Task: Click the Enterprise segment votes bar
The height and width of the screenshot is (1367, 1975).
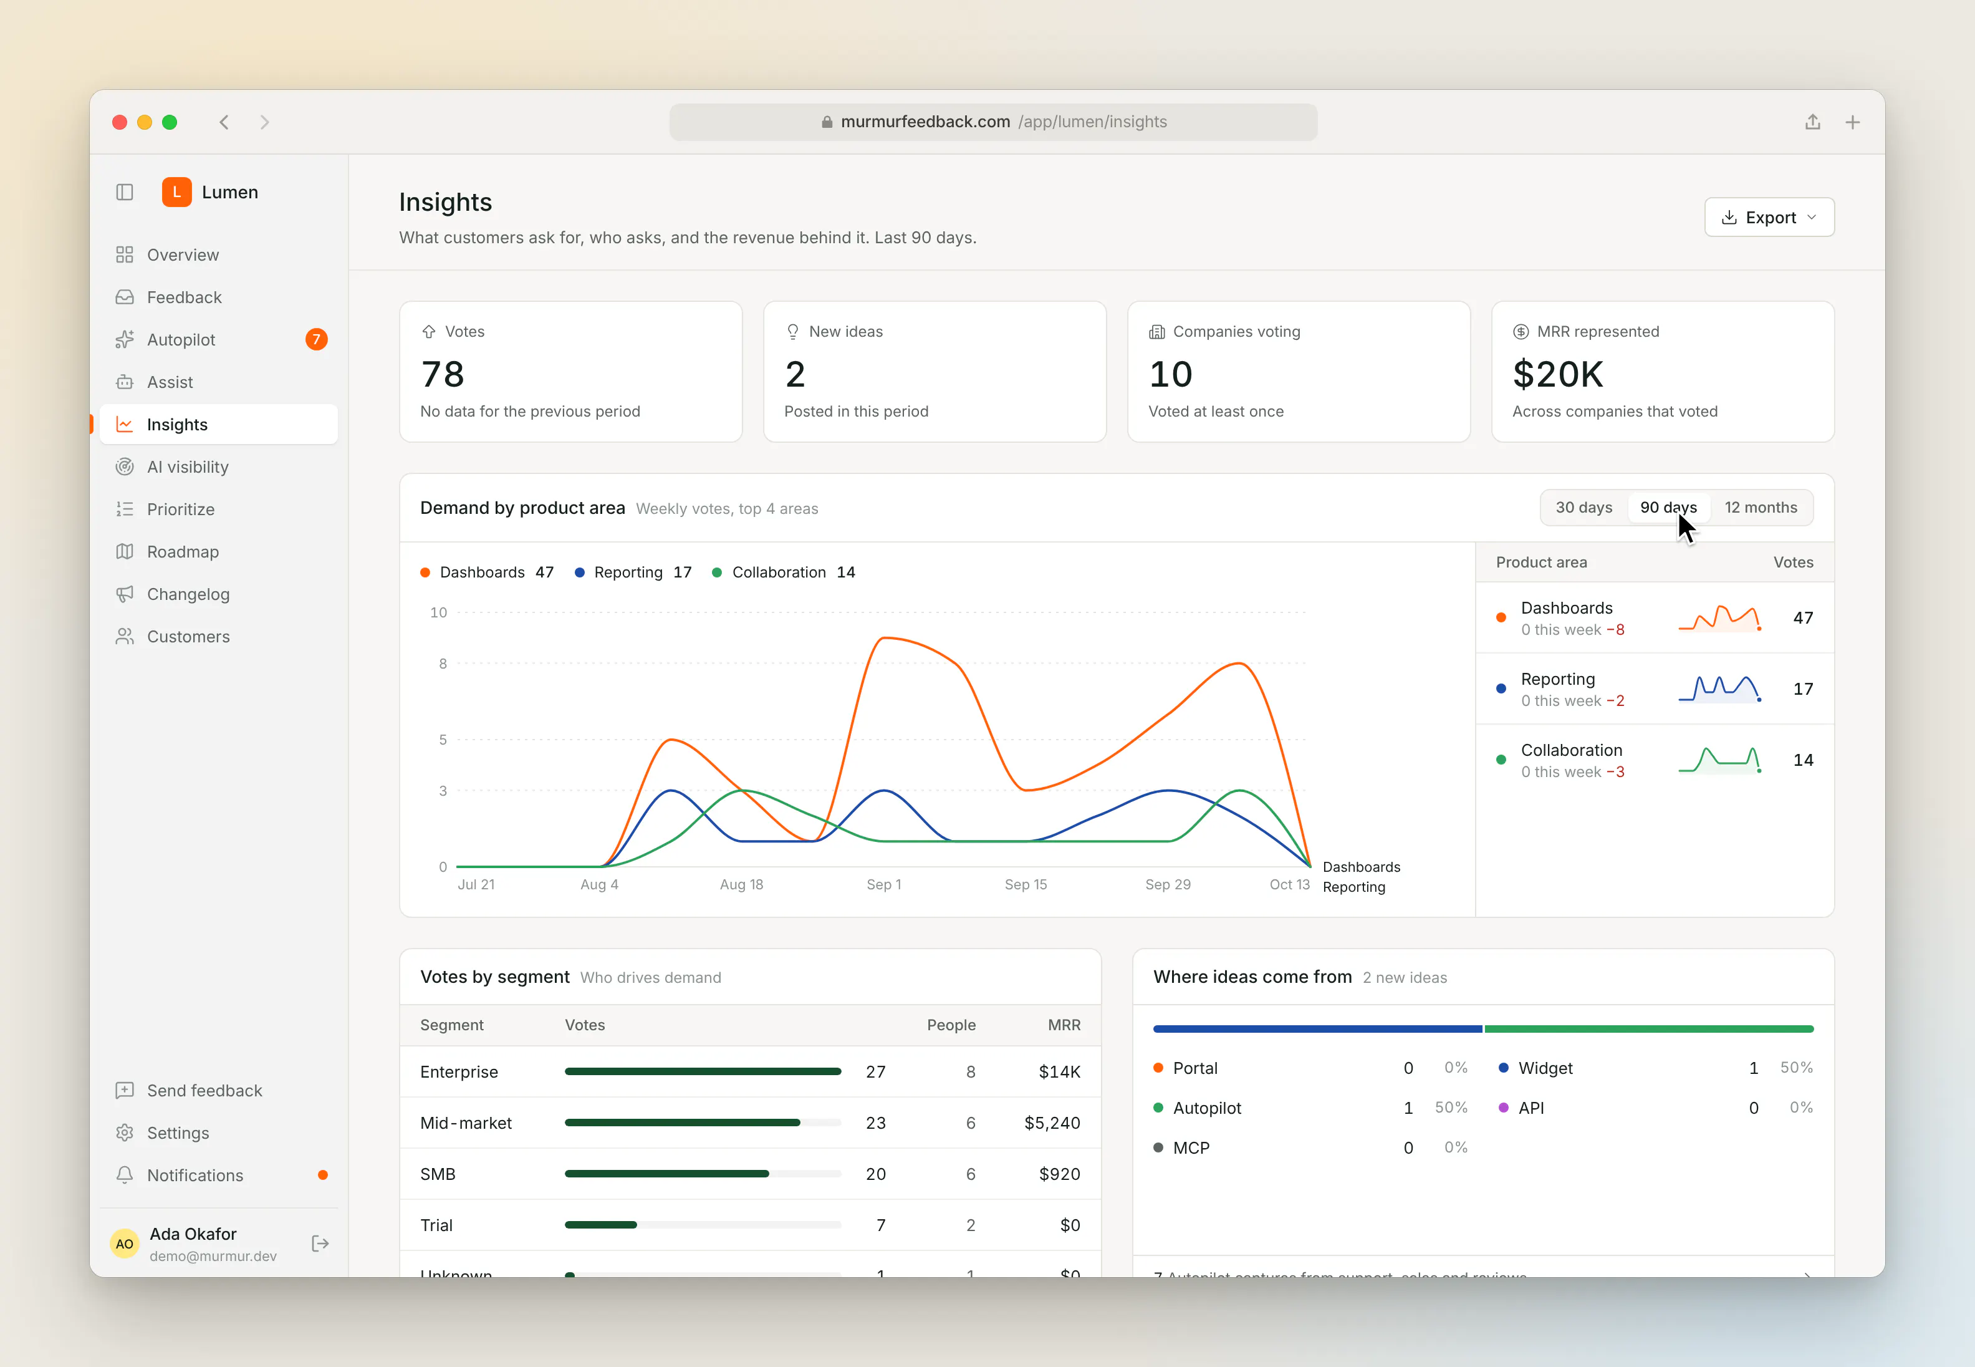Action: (x=703, y=1071)
